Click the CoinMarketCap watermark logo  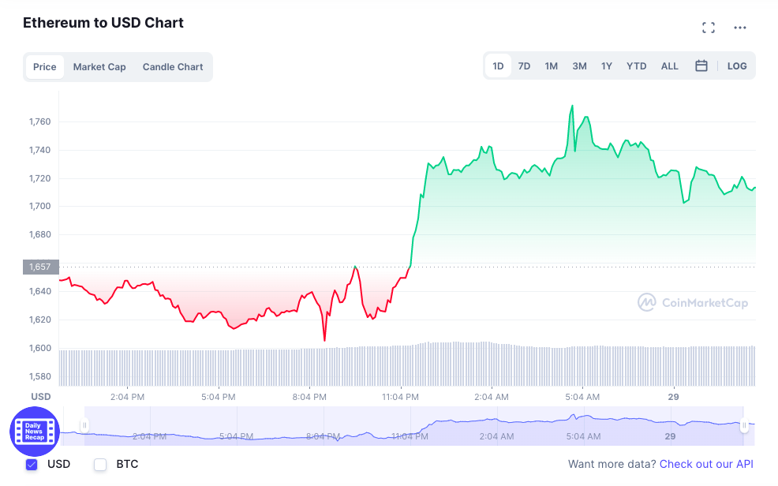(x=693, y=302)
